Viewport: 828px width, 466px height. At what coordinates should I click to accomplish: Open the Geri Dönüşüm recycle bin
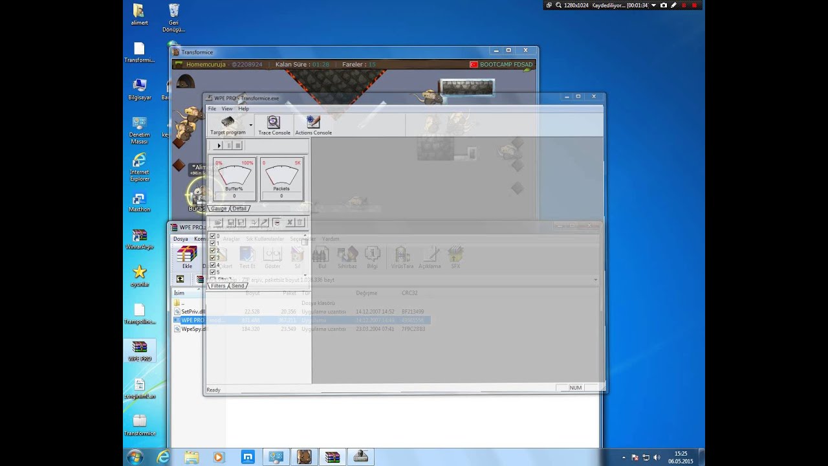[x=173, y=18]
